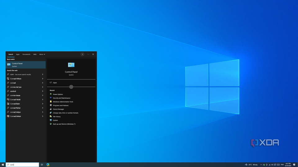The image size is (298, 167).
Task: Launch Microsoft Edge from the taskbar
Action: pos(48,165)
